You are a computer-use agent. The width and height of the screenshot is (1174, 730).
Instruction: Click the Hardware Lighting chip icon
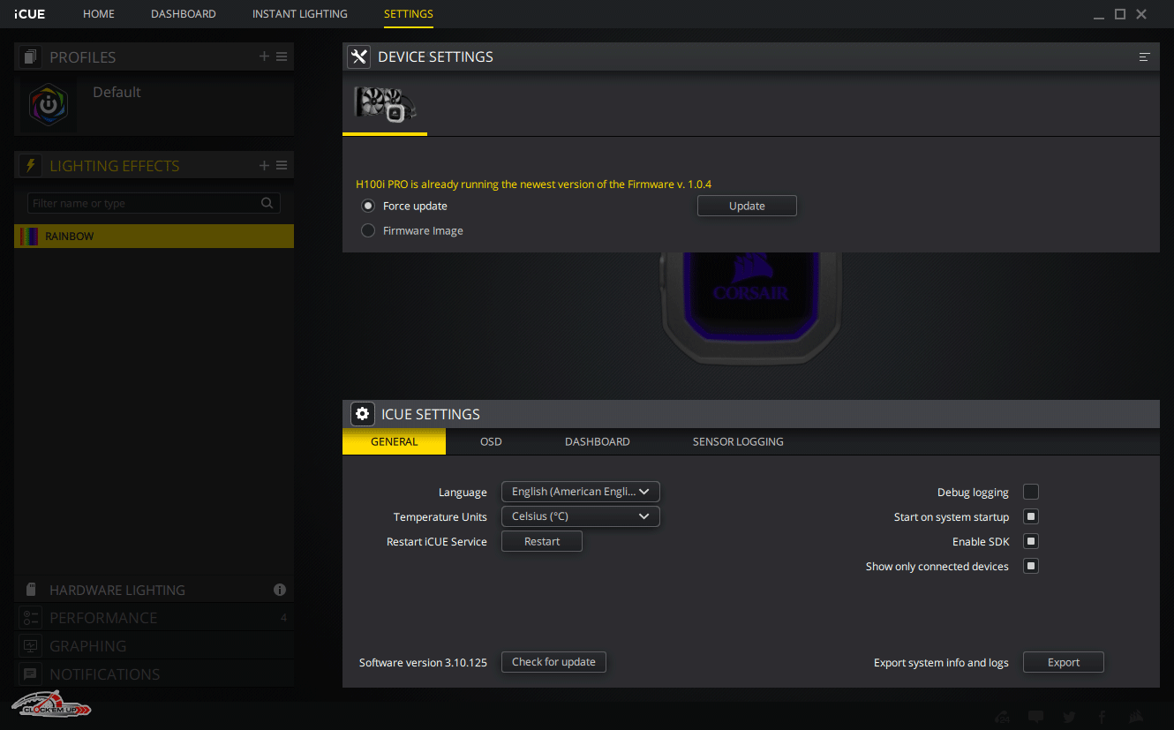tap(31, 590)
